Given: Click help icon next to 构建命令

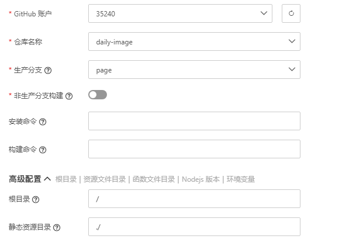Looking at the screenshot, I should click(43, 150).
